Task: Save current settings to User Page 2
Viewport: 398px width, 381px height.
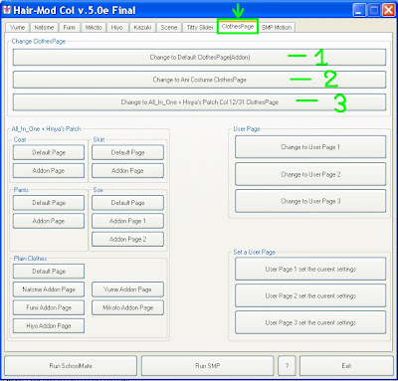Action: pyautogui.click(x=310, y=295)
